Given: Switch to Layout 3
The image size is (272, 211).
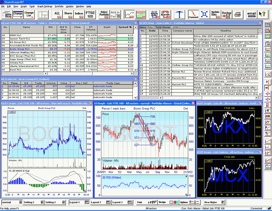Looking at the screenshot, I should (122, 202).
